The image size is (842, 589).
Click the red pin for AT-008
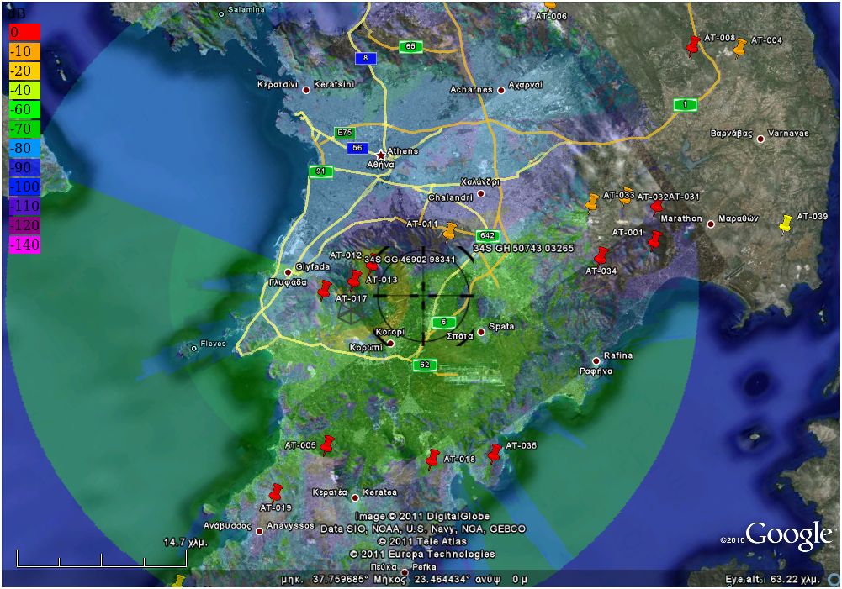[x=693, y=45]
